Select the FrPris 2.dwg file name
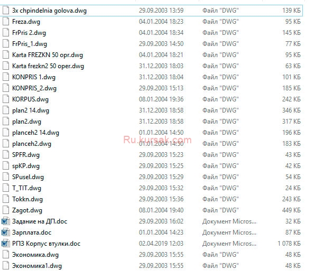The width and height of the screenshot is (315, 279). [x=29, y=33]
